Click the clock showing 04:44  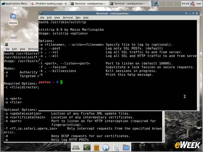point(185,3)
